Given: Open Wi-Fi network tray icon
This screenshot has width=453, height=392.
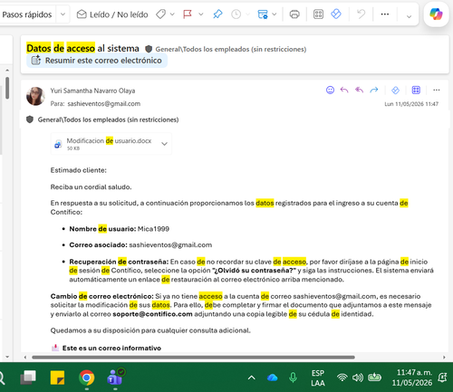Looking at the screenshot, I should pyautogui.click(x=342, y=378).
